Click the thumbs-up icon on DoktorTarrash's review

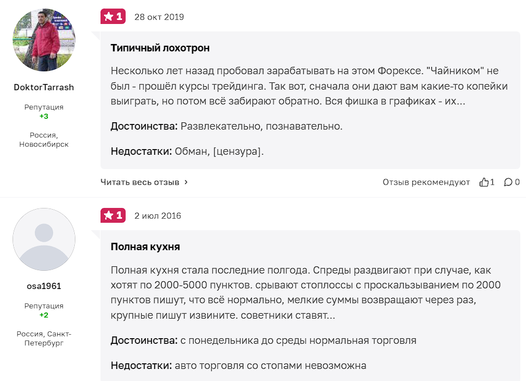click(x=484, y=182)
